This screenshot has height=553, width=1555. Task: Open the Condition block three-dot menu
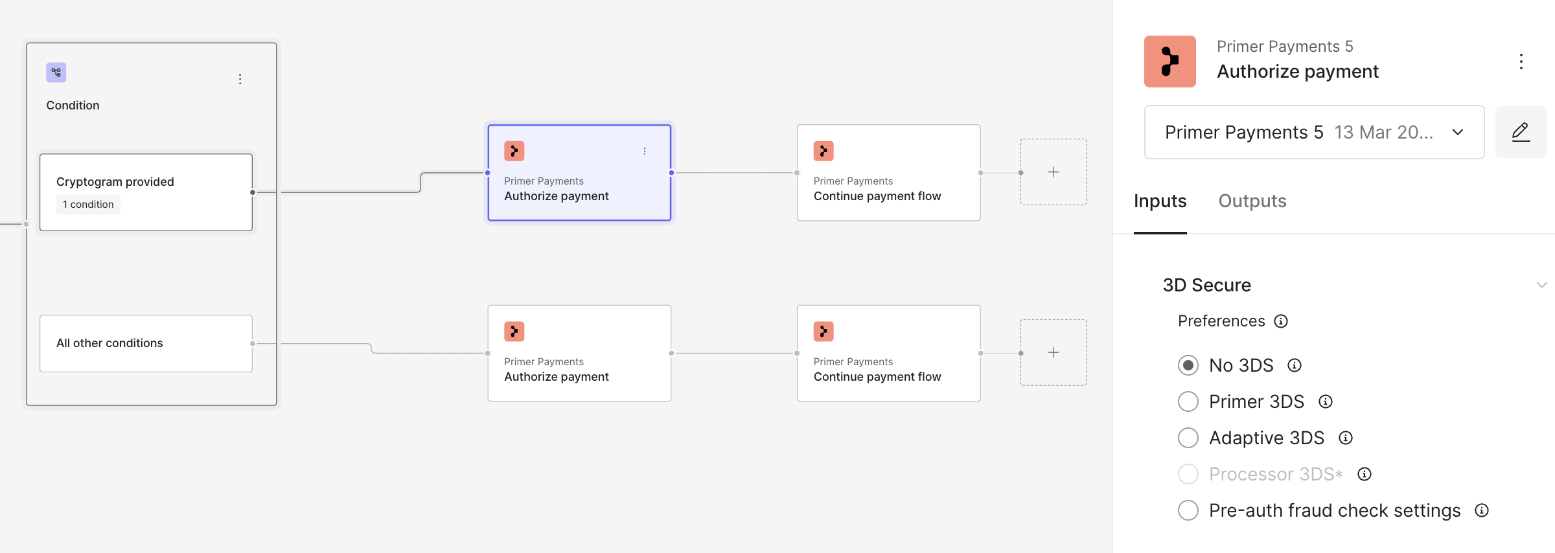(240, 79)
